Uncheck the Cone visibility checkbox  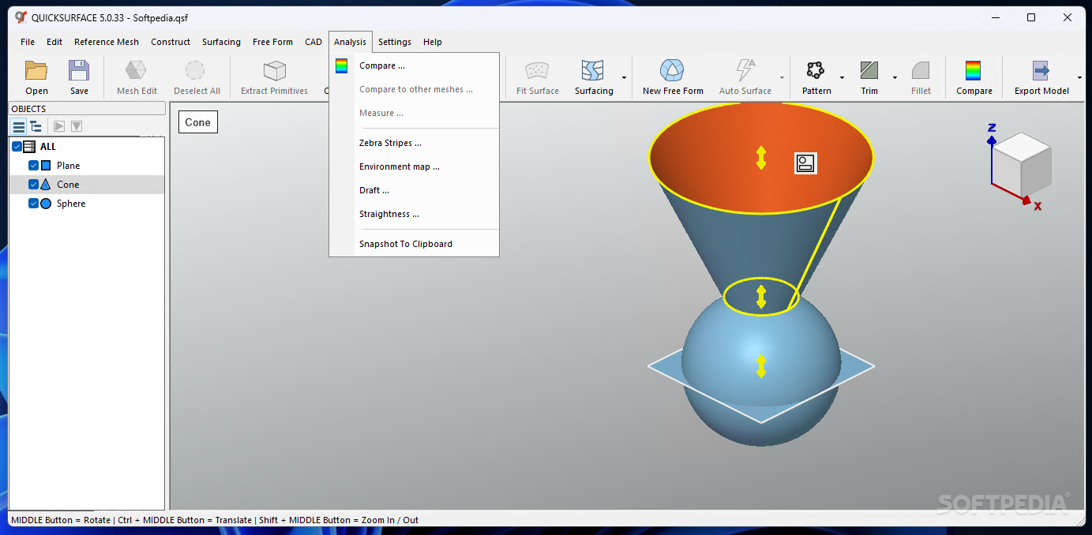33,185
